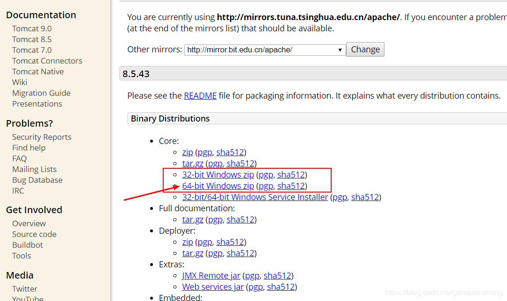Screen dimensions: 507x301
Task: Open Tomcat 9.0 documentation in sidebar
Action: [x=32, y=29]
